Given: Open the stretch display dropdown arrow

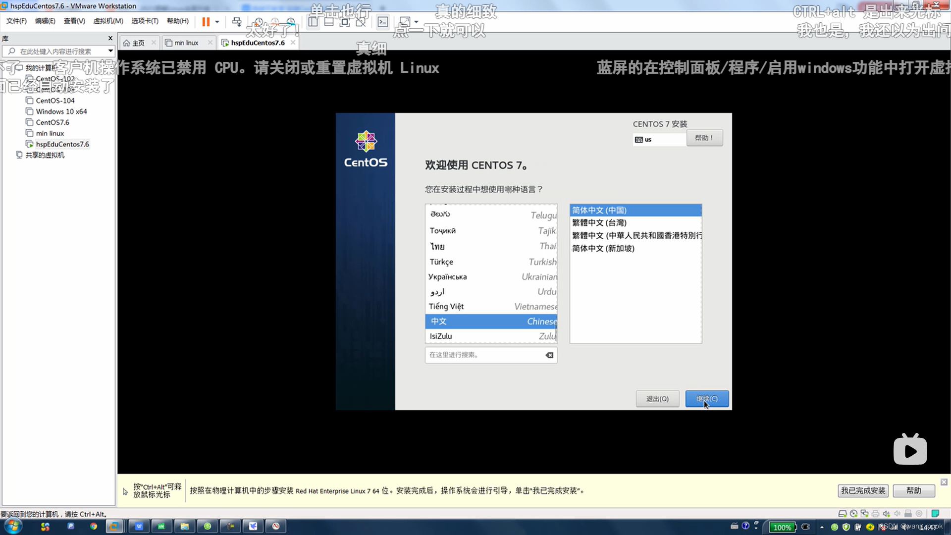Looking at the screenshot, I should tap(416, 22).
